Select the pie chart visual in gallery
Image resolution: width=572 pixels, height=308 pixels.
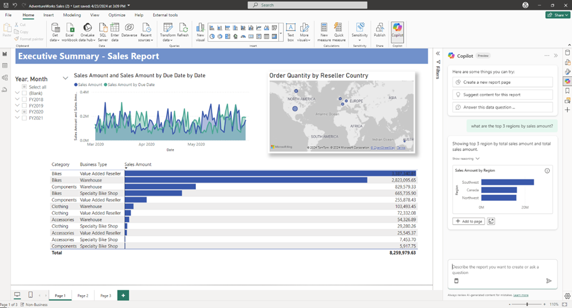click(x=212, y=36)
